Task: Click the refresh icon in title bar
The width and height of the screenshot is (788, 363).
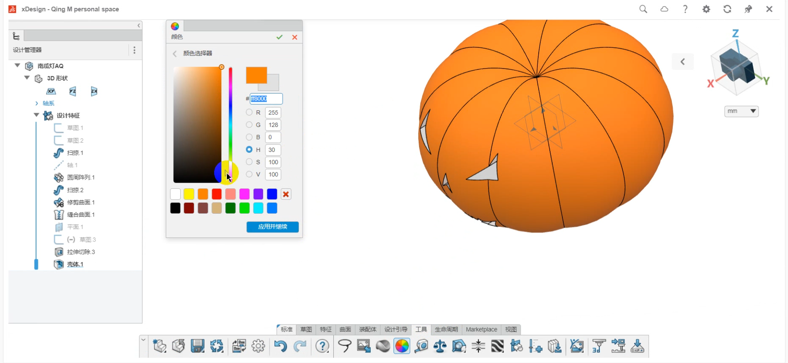Action: 727,9
